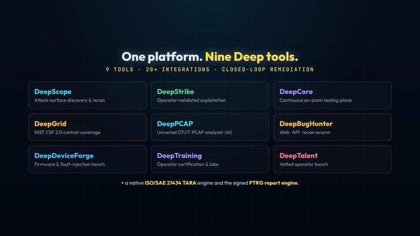420x236 pixels.
Task: Click the Attack-surface discovery & recon description
Action: click(x=69, y=101)
